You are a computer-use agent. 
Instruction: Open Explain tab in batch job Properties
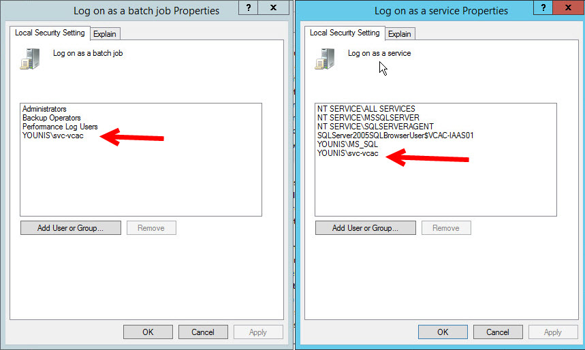105,34
